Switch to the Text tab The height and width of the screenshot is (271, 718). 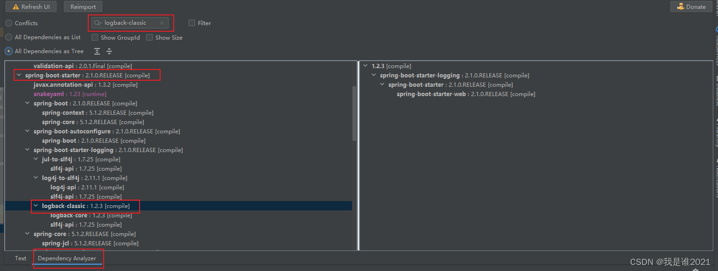(20, 258)
